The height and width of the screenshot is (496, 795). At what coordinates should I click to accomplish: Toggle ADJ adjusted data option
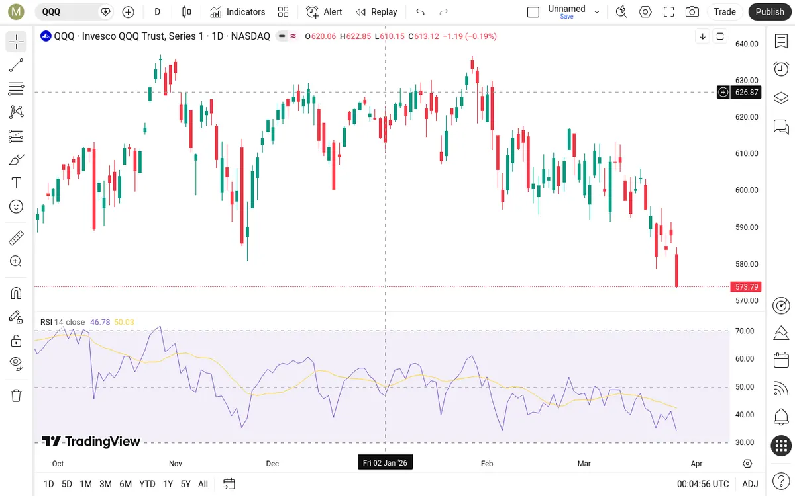pyautogui.click(x=750, y=484)
